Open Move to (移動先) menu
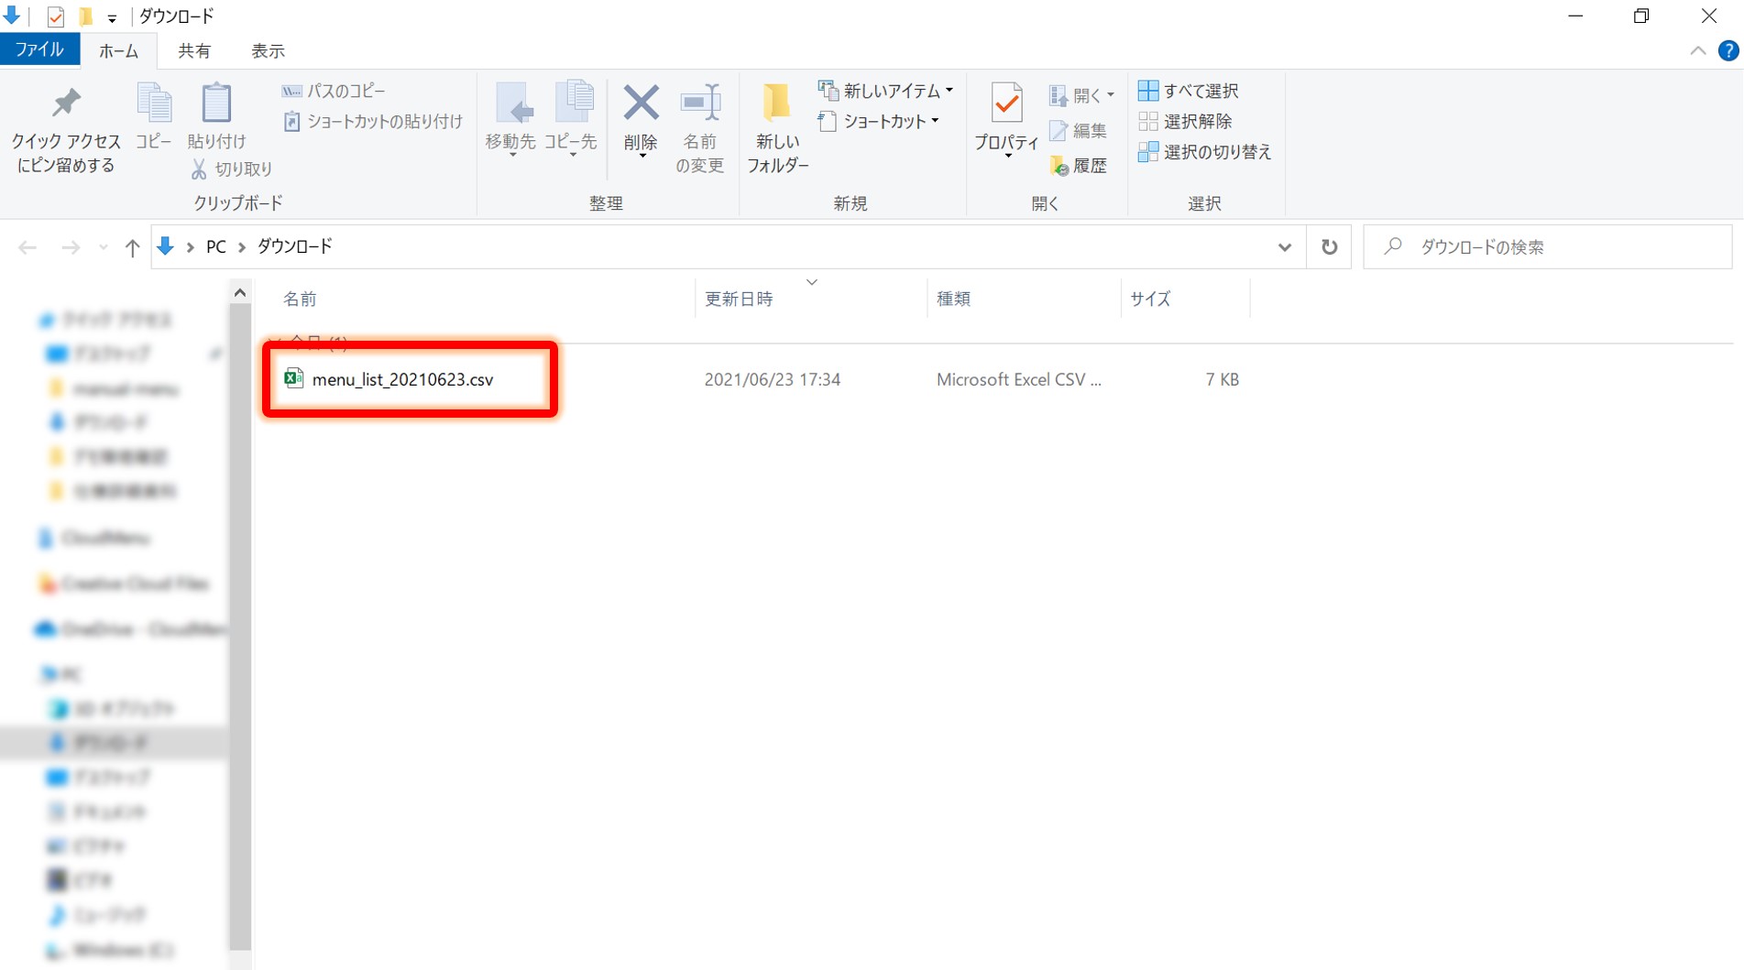 pyautogui.click(x=510, y=121)
